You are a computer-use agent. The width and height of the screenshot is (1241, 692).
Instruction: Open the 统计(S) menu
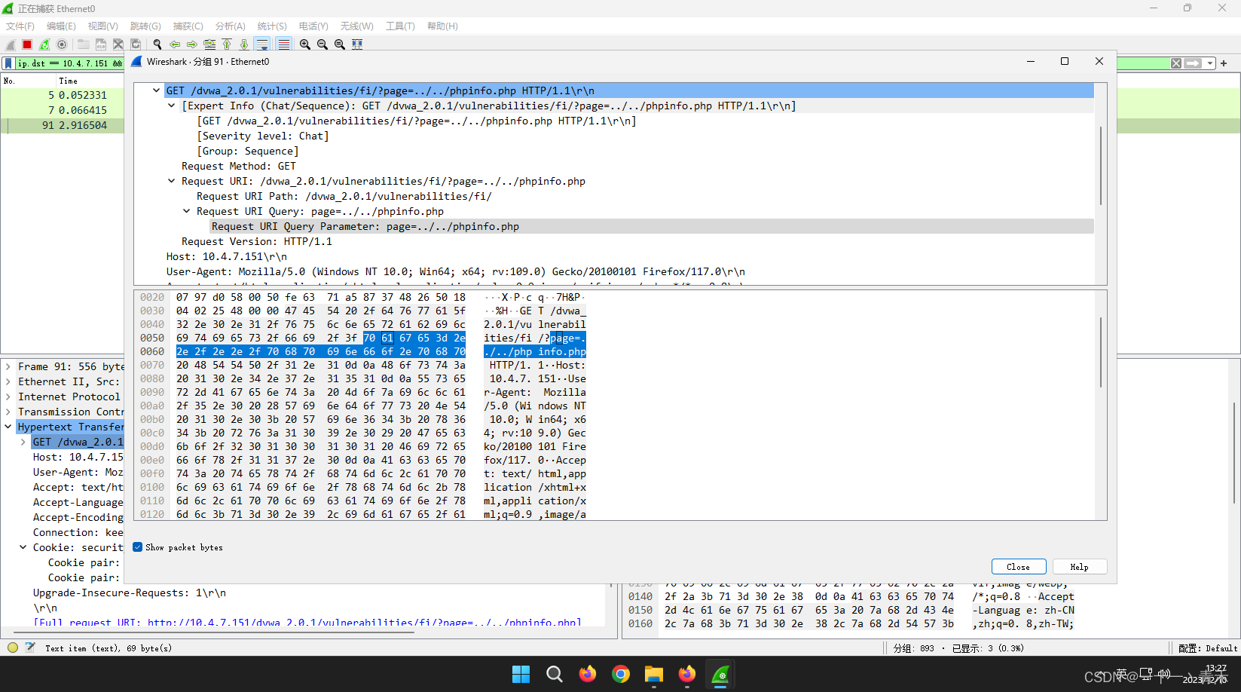tap(272, 26)
